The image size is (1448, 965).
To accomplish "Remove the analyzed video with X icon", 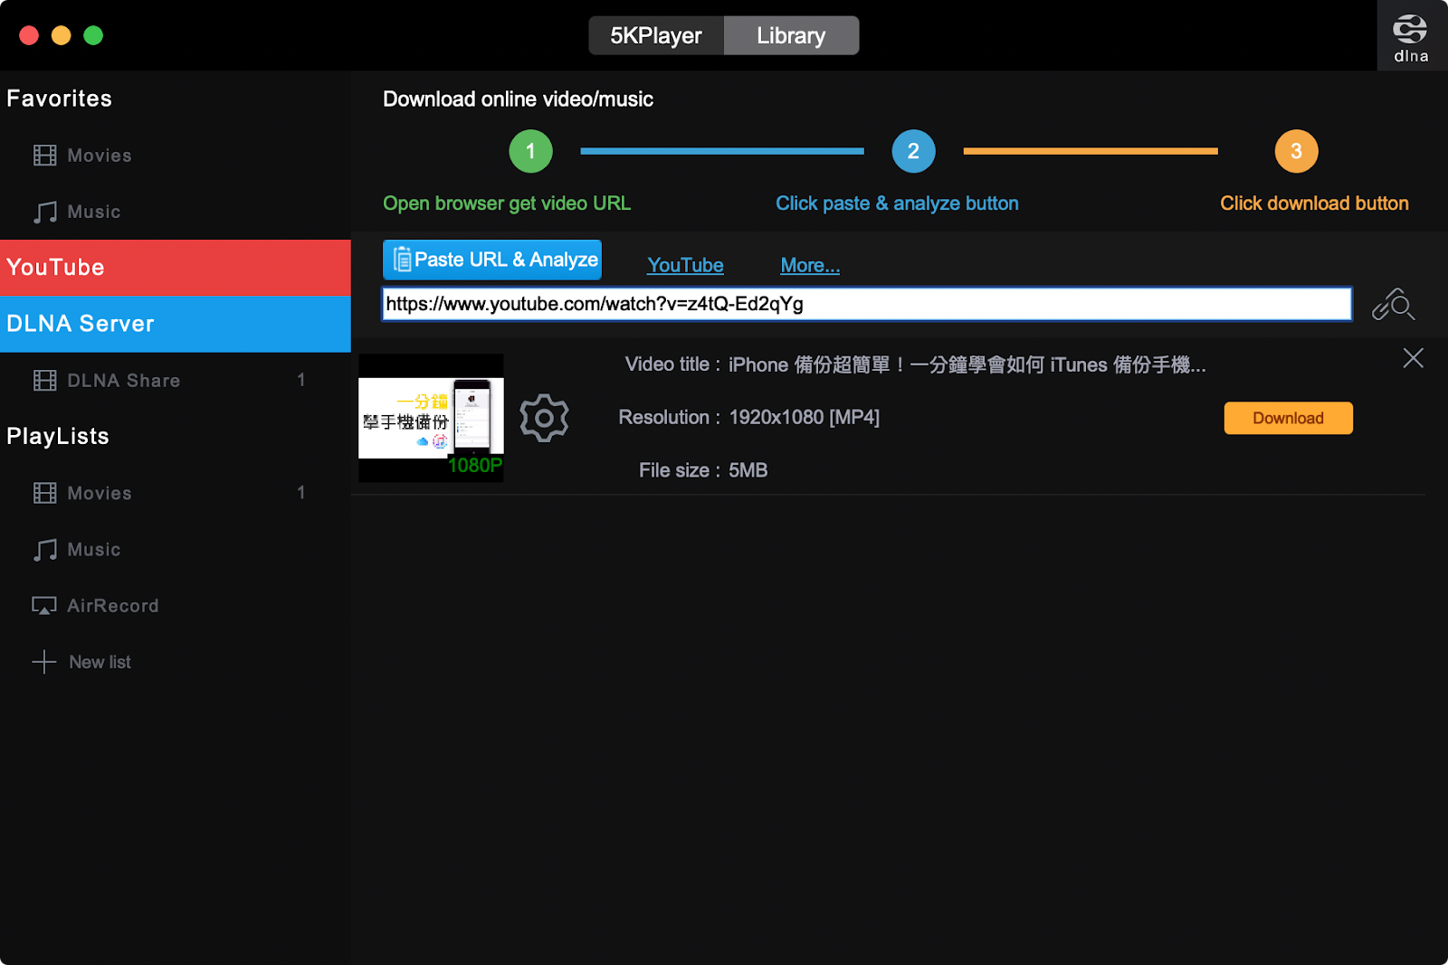I will pos(1413,358).
